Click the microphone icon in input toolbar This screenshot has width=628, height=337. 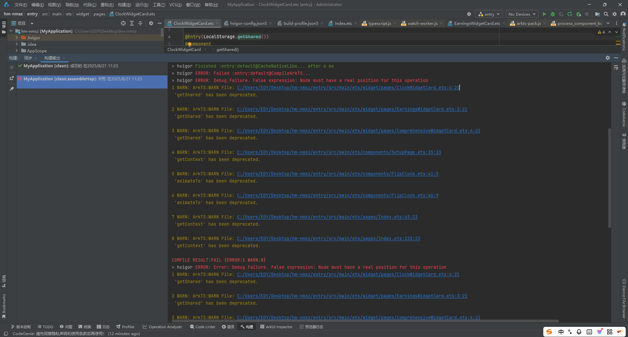click(579, 332)
